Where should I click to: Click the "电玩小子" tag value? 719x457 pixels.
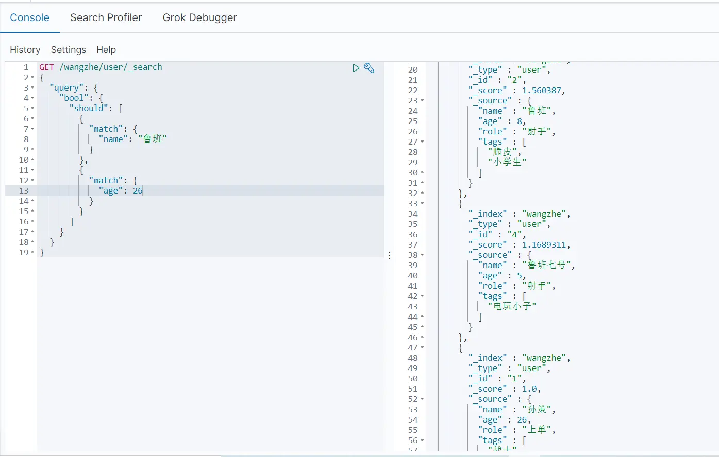pos(512,306)
